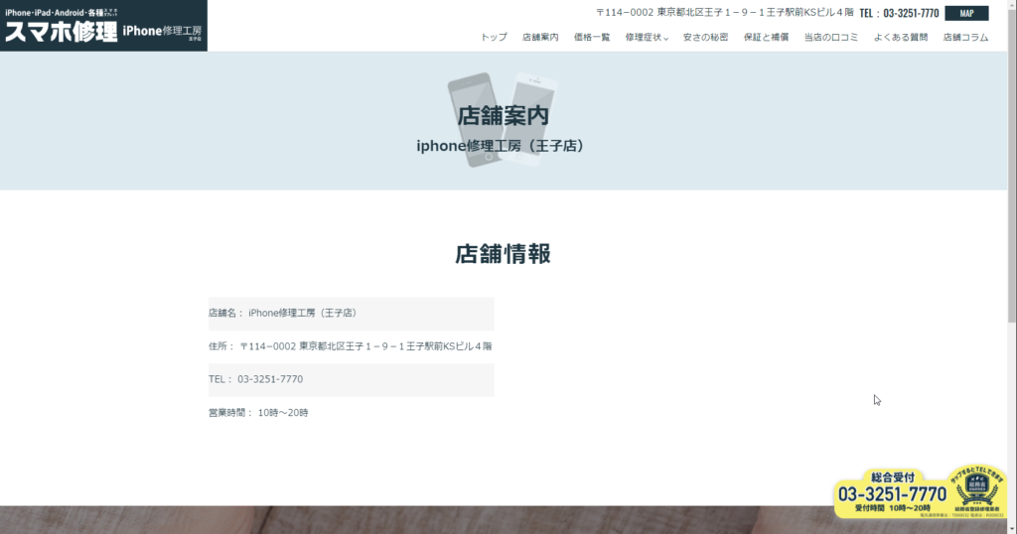Open よくある質問 menu item
The height and width of the screenshot is (534, 1017).
(900, 38)
